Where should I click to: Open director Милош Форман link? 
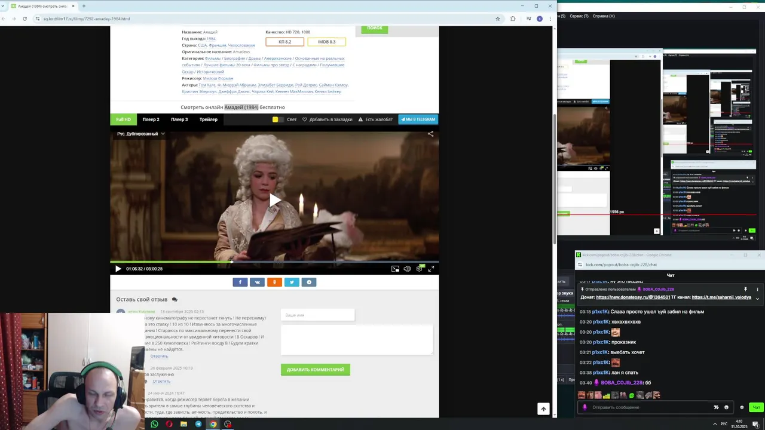point(218,78)
